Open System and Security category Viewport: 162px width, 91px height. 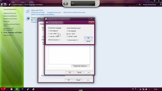point(10,13)
